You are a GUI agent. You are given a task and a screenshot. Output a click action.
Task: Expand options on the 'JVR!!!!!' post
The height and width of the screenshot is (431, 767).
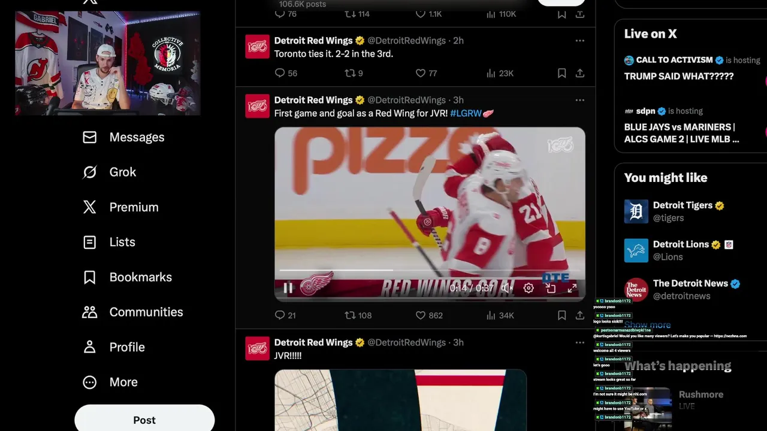tap(579, 342)
